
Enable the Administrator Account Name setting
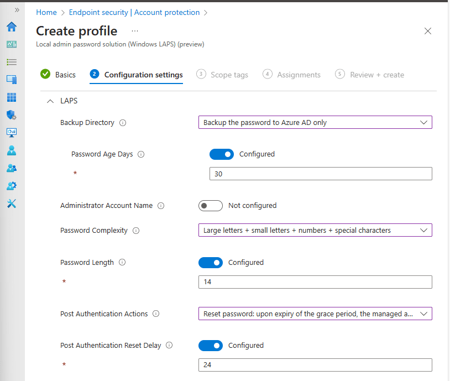pos(211,205)
